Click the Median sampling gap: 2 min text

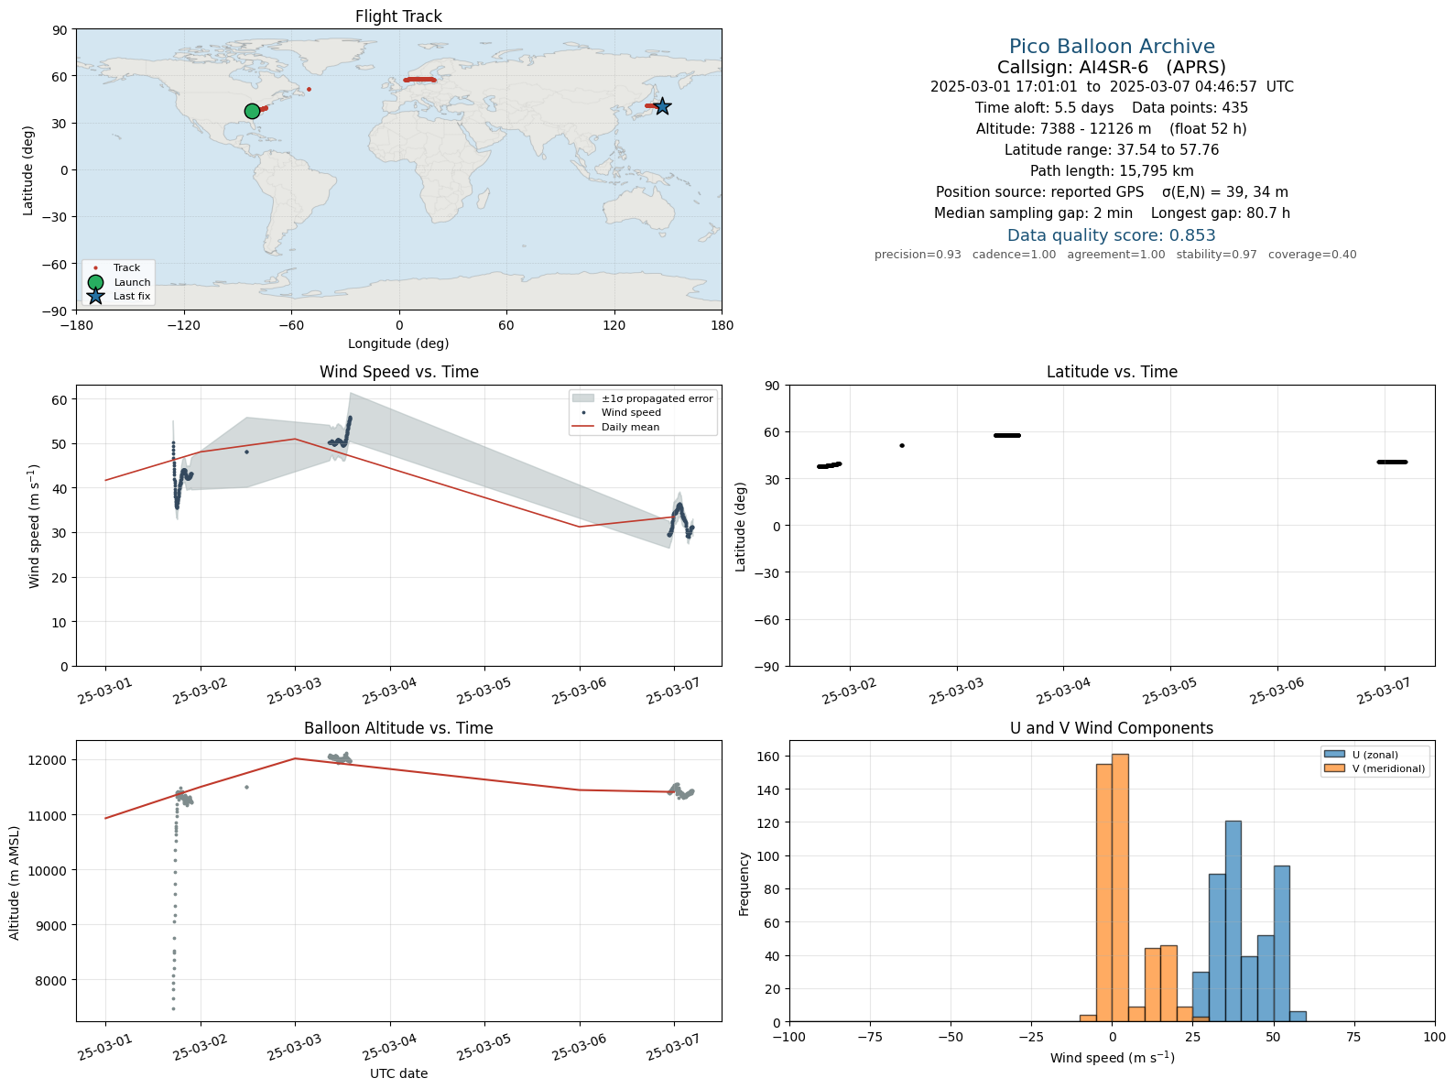pyautogui.click(x=1033, y=213)
